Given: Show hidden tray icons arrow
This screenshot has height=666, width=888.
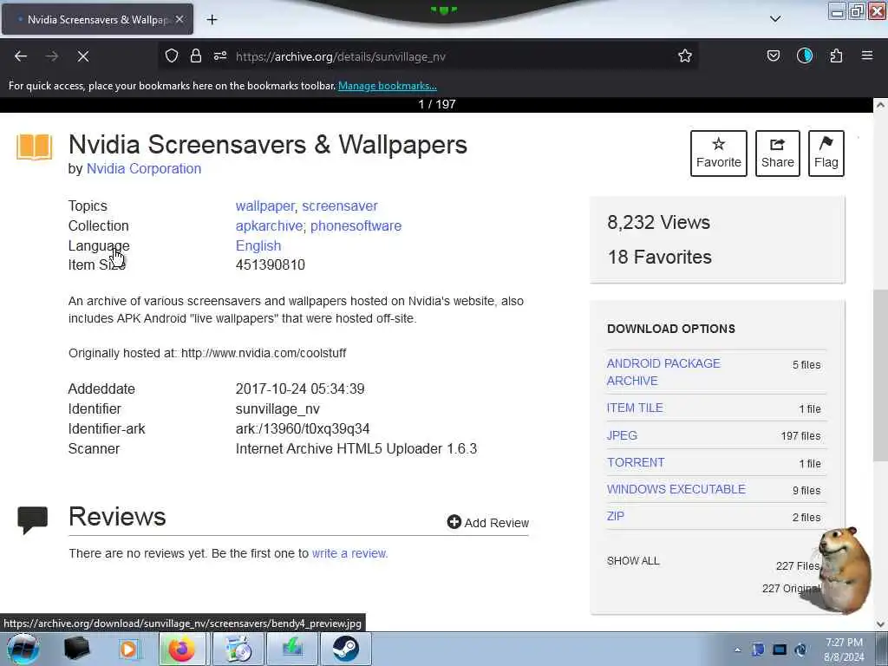Looking at the screenshot, I should [x=737, y=650].
